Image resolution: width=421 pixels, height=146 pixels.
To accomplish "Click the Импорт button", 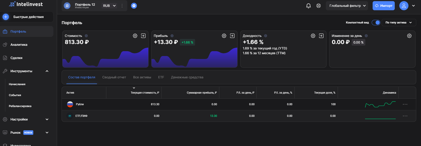I will 383,6.
